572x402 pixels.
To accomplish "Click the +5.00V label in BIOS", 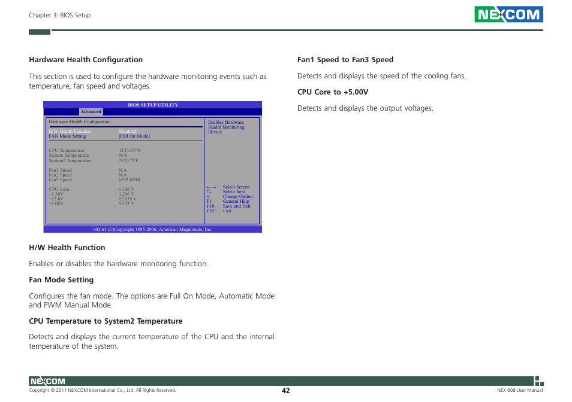I will (56, 204).
